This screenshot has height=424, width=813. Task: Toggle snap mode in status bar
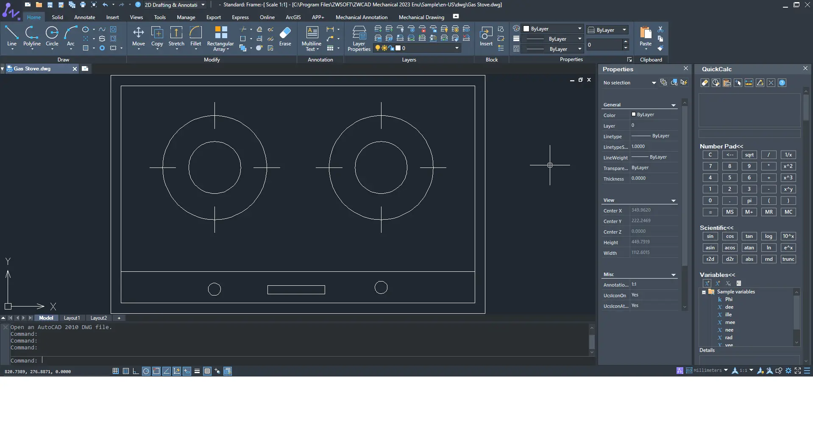(x=115, y=371)
